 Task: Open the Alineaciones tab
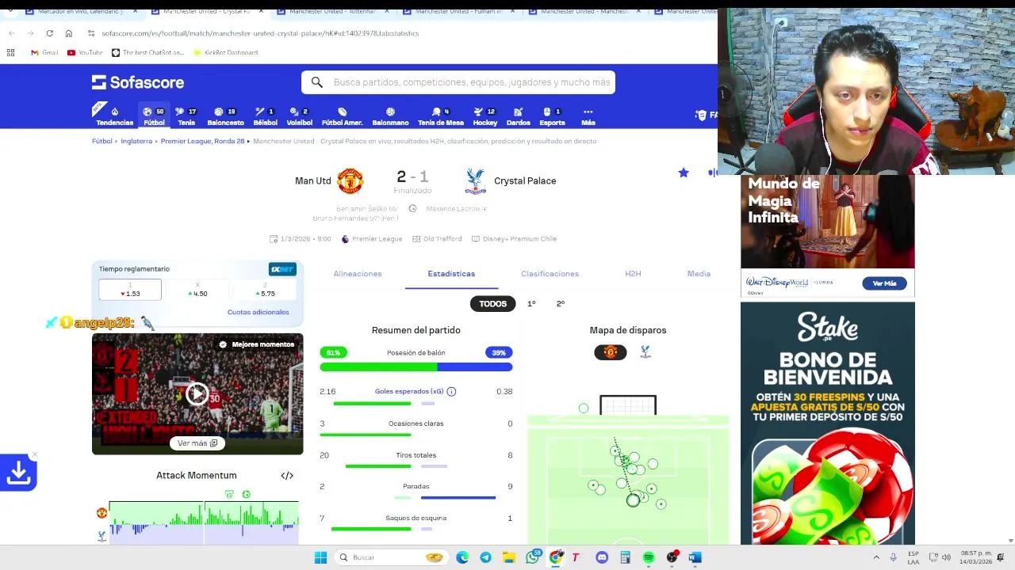(358, 274)
